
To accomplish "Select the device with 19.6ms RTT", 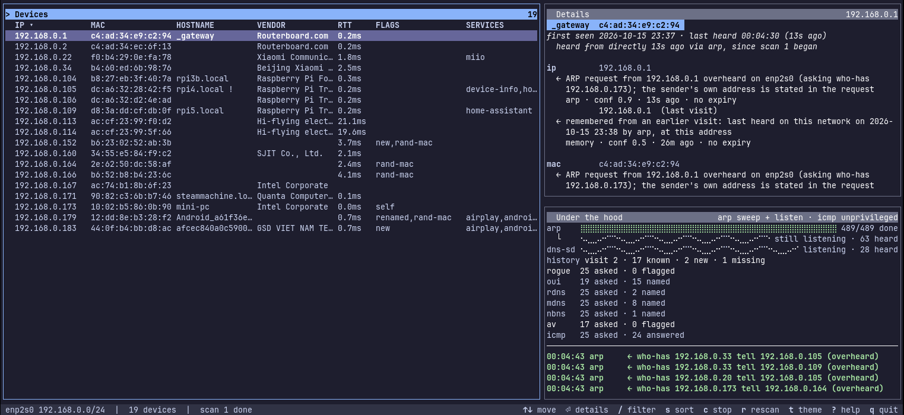I will pyautogui.click(x=271, y=132).
